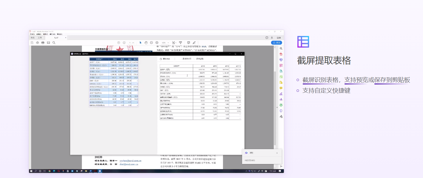The width and height of the screenshot is (423, 178).
Task: Use the magnifier to search the document
Action: tap(54, 43)
